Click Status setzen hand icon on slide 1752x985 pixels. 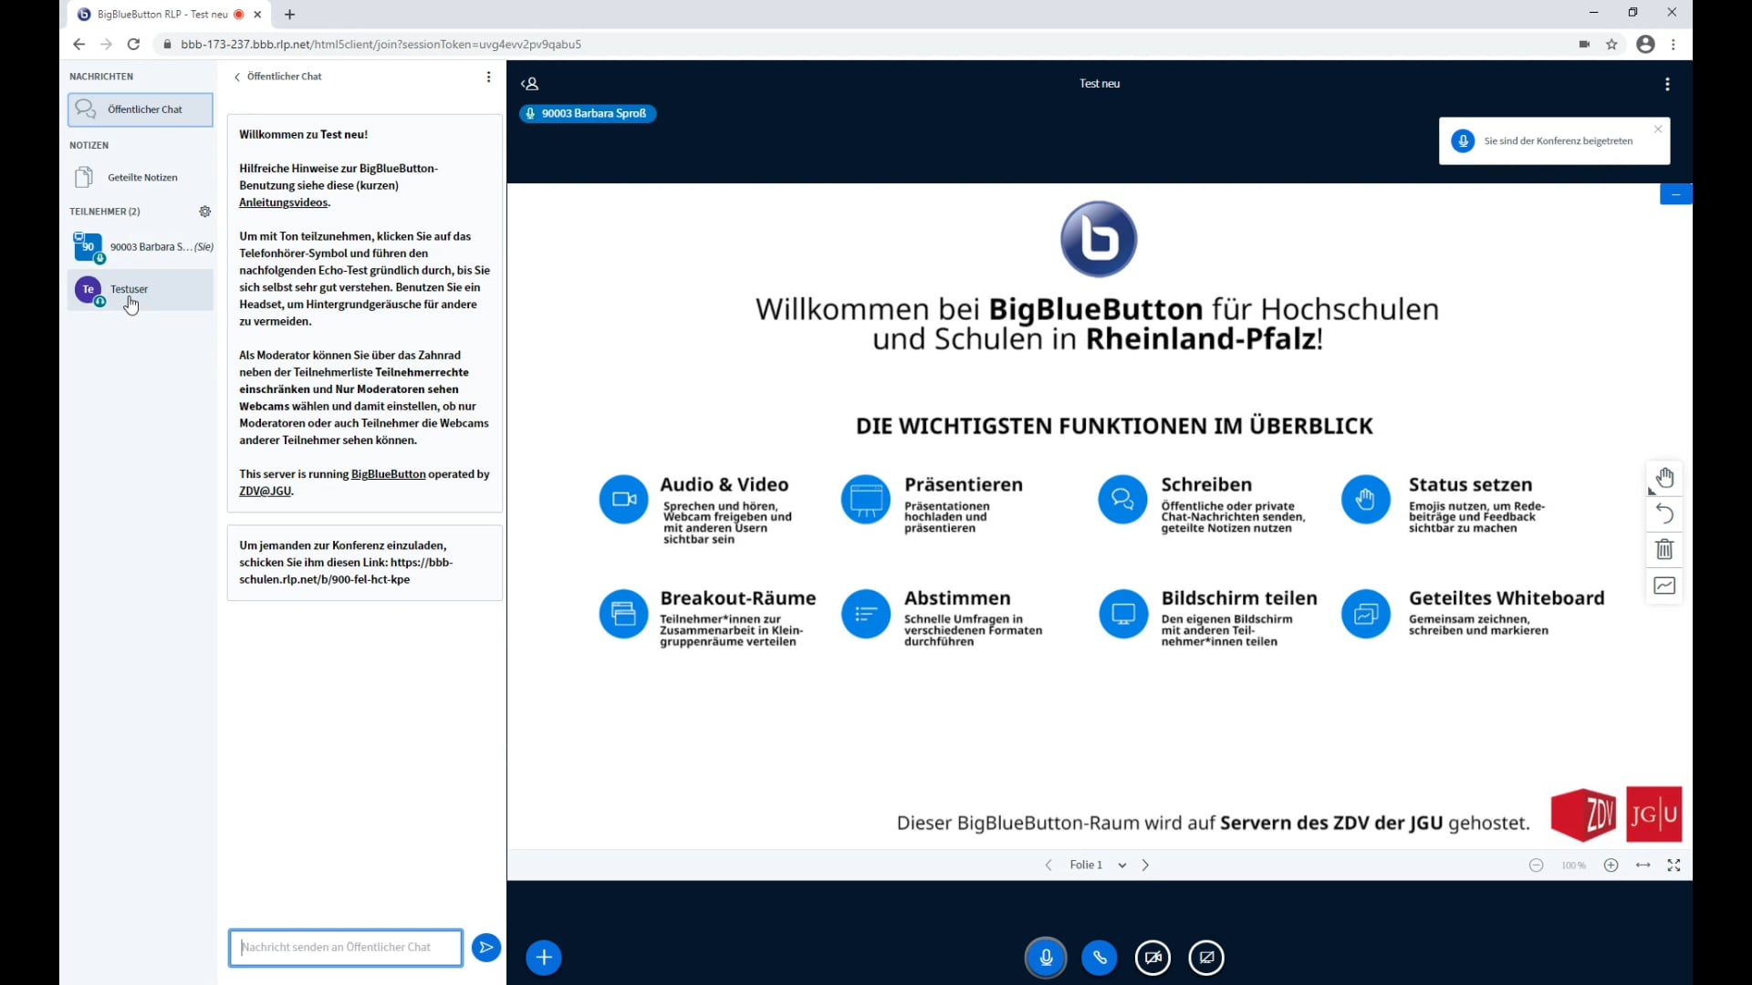point(1366,500)
